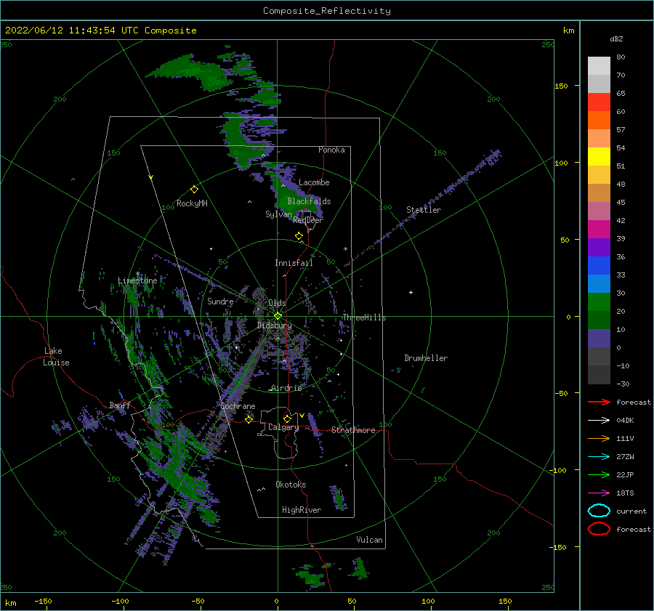
Task: Click the Okotoks city label
Action: click(291, 485)
